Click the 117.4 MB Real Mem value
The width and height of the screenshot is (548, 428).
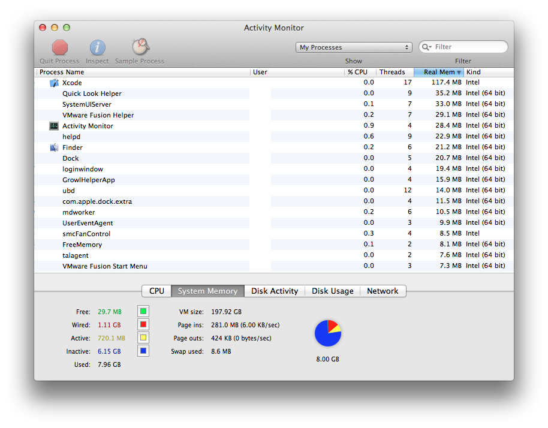pyautogui.click(x=446, y=83)
